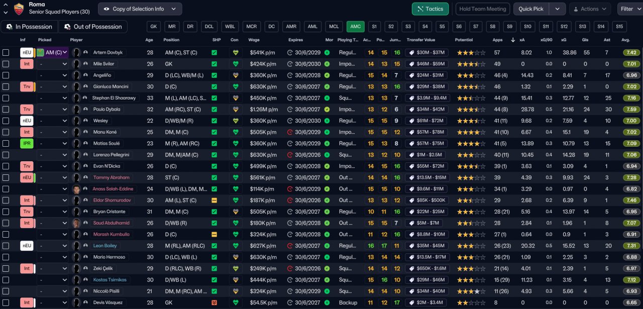Click the Quick Pick button
This screenshot has height=309, width=643.
pos(531,9)
